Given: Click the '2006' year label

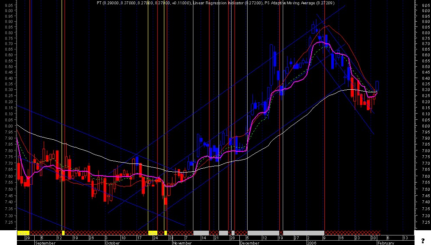Looking at the screenshot, I should pyautogui.click(x=312, y=243).
